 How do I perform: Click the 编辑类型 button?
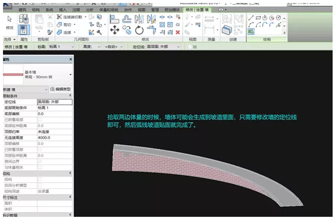61,89
